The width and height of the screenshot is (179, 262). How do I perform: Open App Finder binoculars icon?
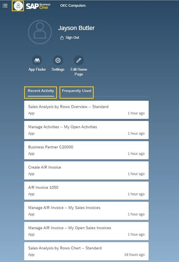point(37,60)
